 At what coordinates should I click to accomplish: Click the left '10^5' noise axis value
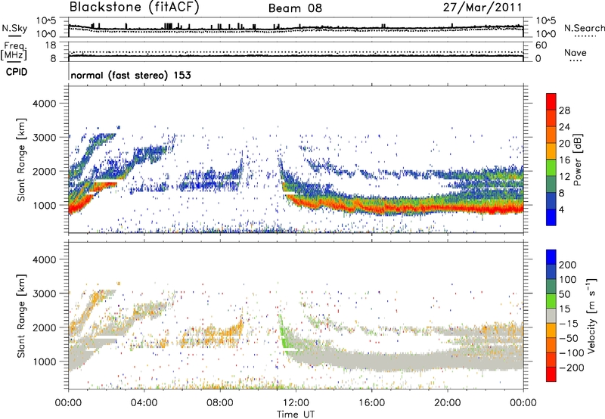[x=46, y=21]
